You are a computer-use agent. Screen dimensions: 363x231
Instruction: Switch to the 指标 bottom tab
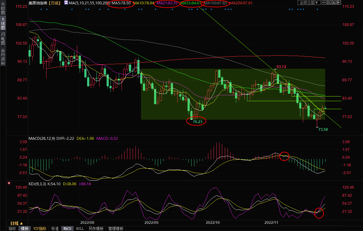tap(12, 229)
